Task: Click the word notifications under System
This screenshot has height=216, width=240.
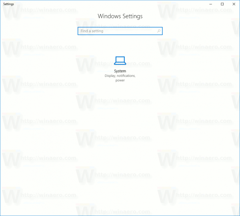Action: [126, 76]
